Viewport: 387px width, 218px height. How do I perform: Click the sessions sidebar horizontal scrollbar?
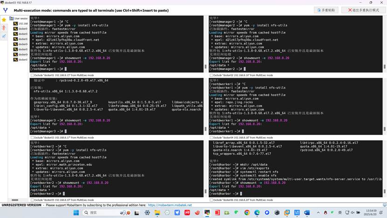(15, 200)
